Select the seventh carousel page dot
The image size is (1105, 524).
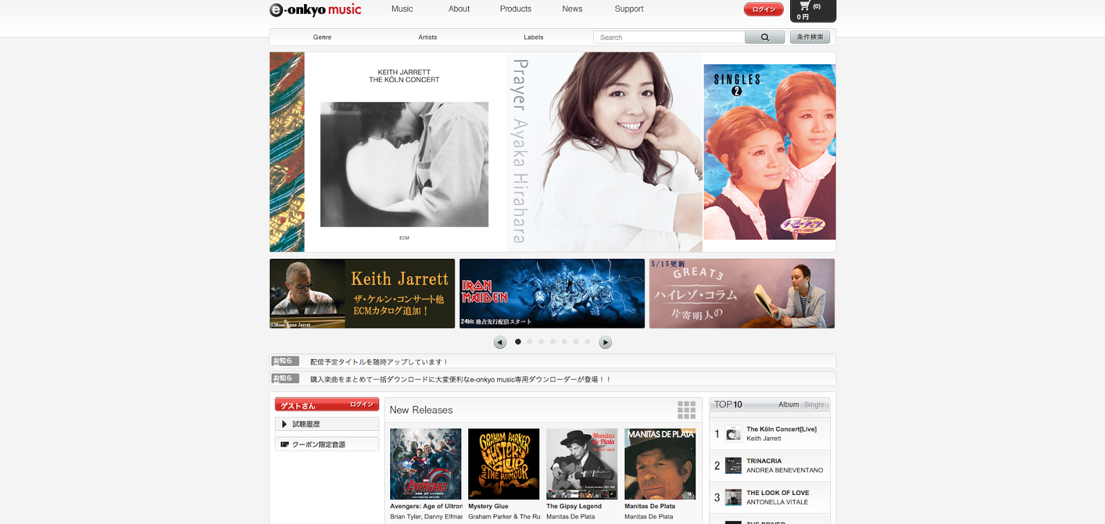pos(588,342)
